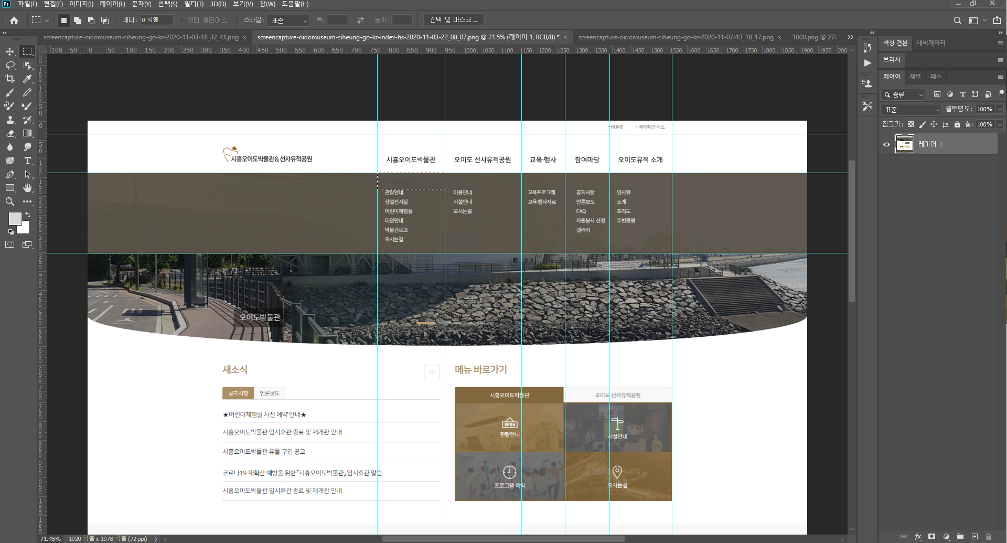1007x543 pixels.
Task: Toggle lock image pixels brush icon
Action: pos(922,124)
